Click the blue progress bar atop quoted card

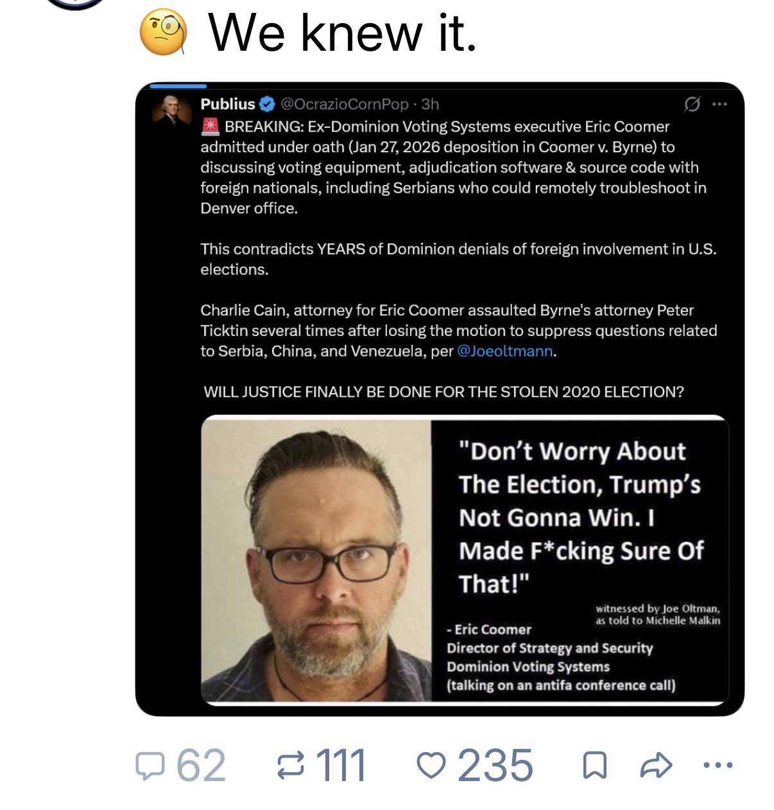pos(178,85)
